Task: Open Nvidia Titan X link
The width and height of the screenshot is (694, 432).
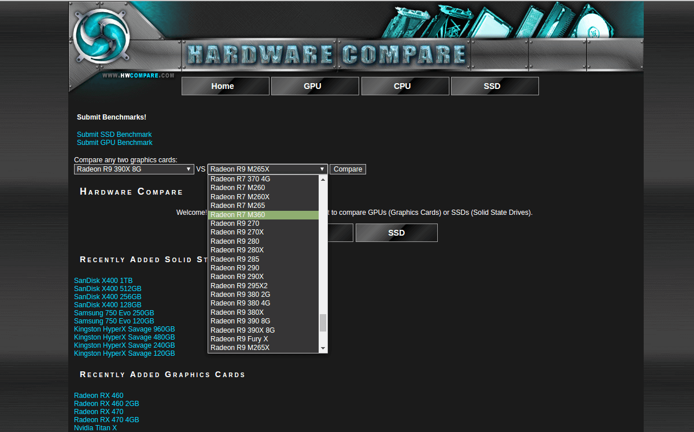Action: (95, 428)
